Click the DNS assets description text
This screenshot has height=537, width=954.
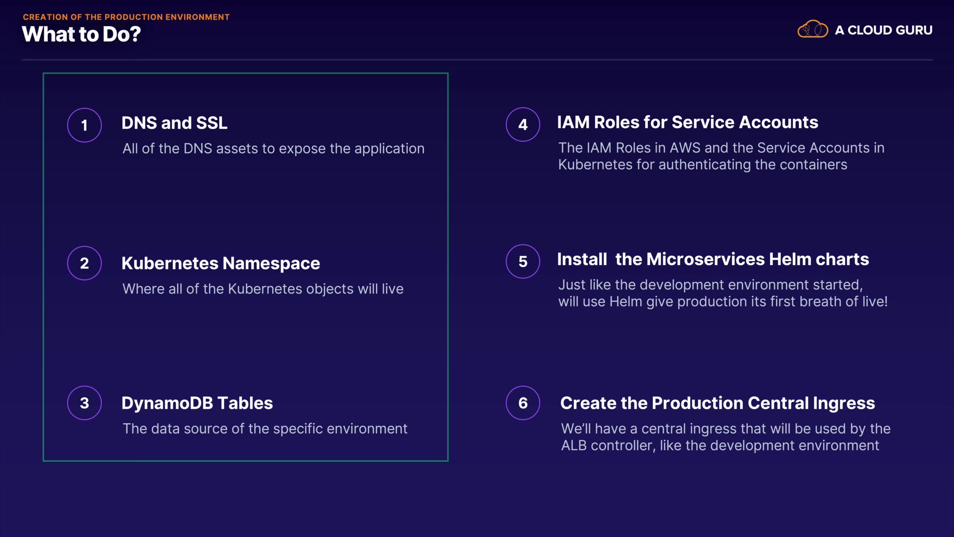[x=273, y=149]
